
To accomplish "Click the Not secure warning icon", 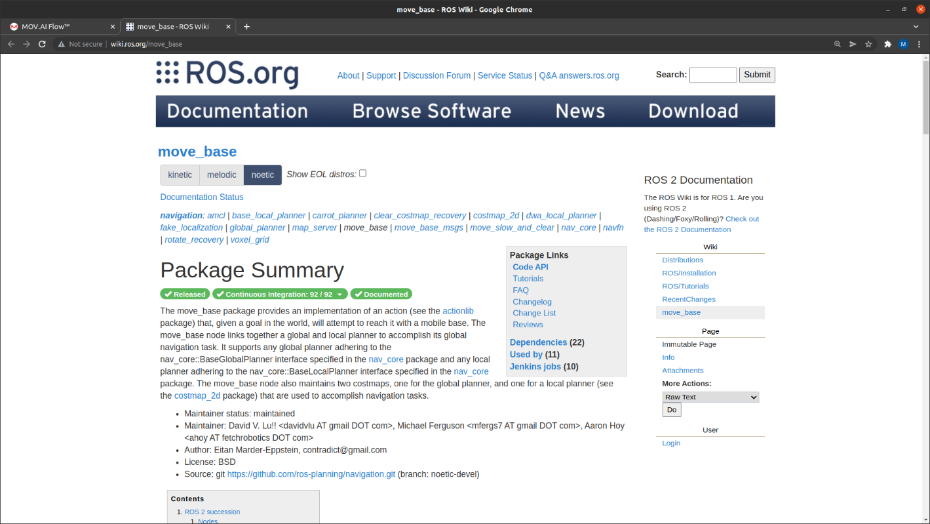I will (62, 44).
